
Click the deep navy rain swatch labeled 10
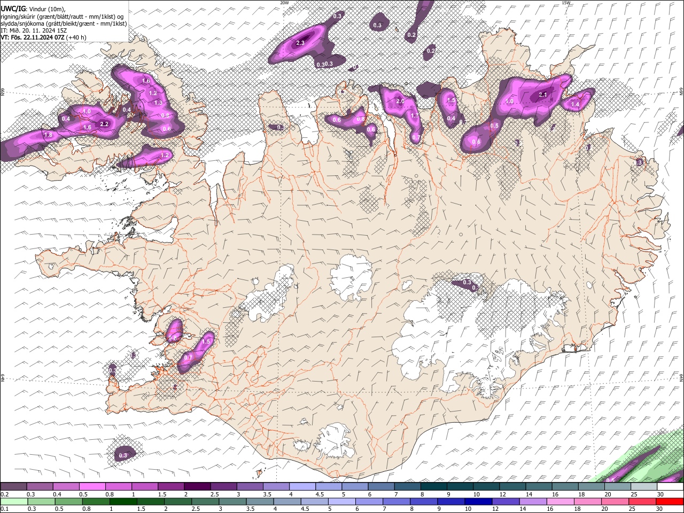pyautogui.click(x=479, y=501)
